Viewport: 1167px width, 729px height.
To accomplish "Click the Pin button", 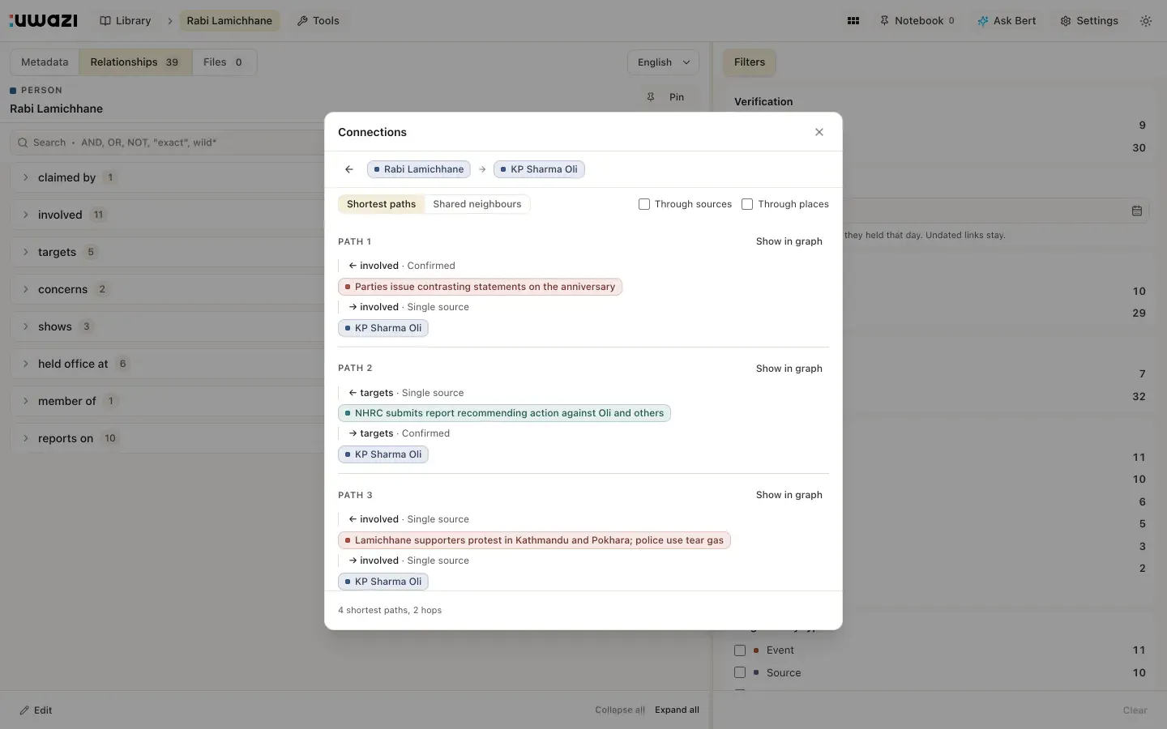I will [x=665, y=97].
